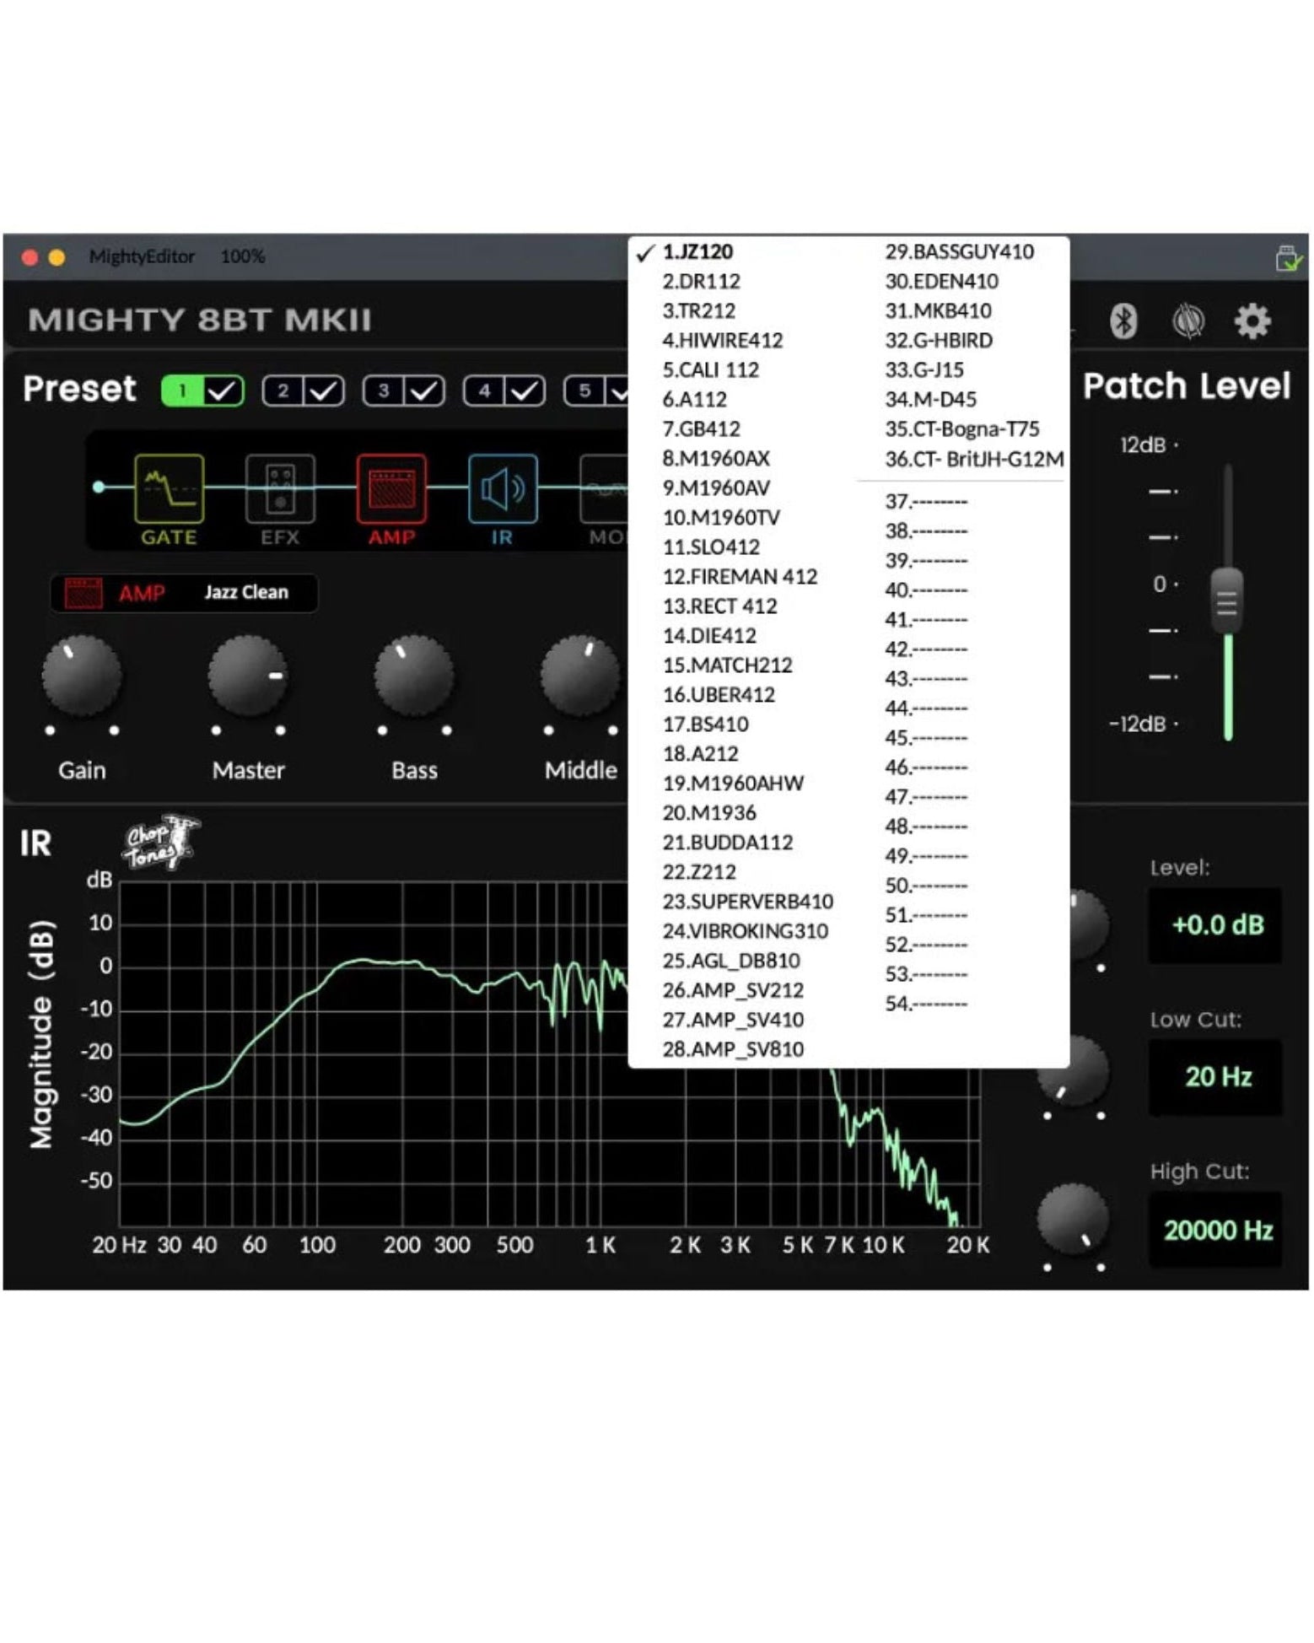The width and height of the screenshot is (1314, 1643).
Task: Pick 13.RECT 412 cabinet
Action: (719, 606)
